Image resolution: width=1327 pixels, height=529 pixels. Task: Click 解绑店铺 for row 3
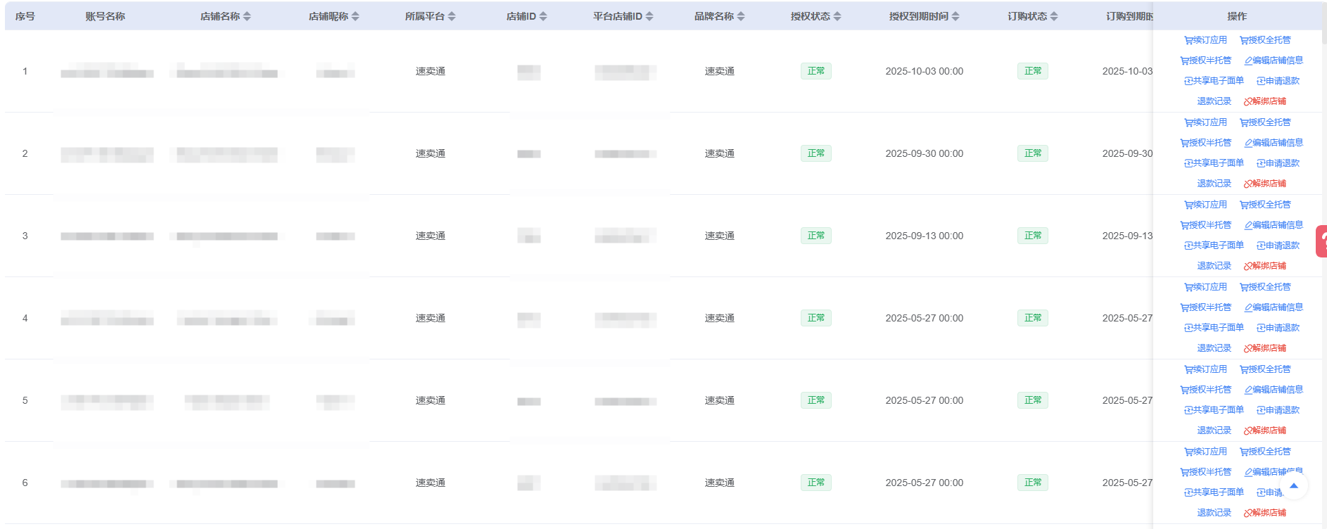pos(1265,266)
